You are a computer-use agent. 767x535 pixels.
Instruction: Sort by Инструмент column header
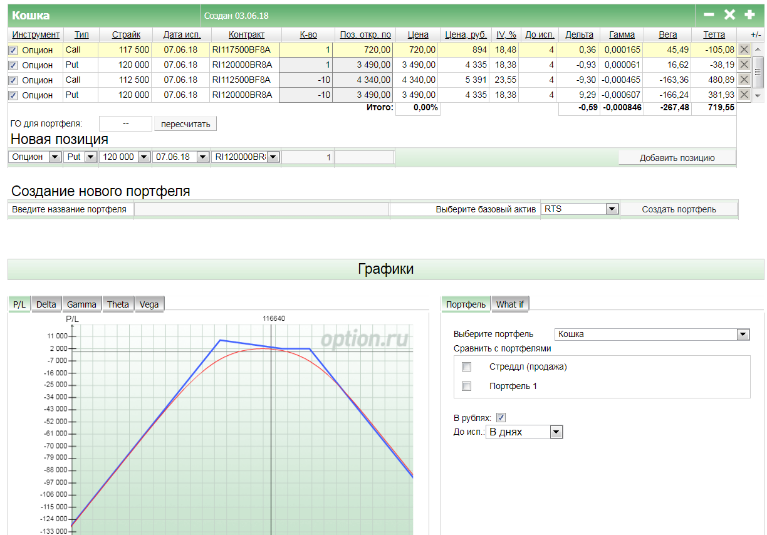(36, 34)
